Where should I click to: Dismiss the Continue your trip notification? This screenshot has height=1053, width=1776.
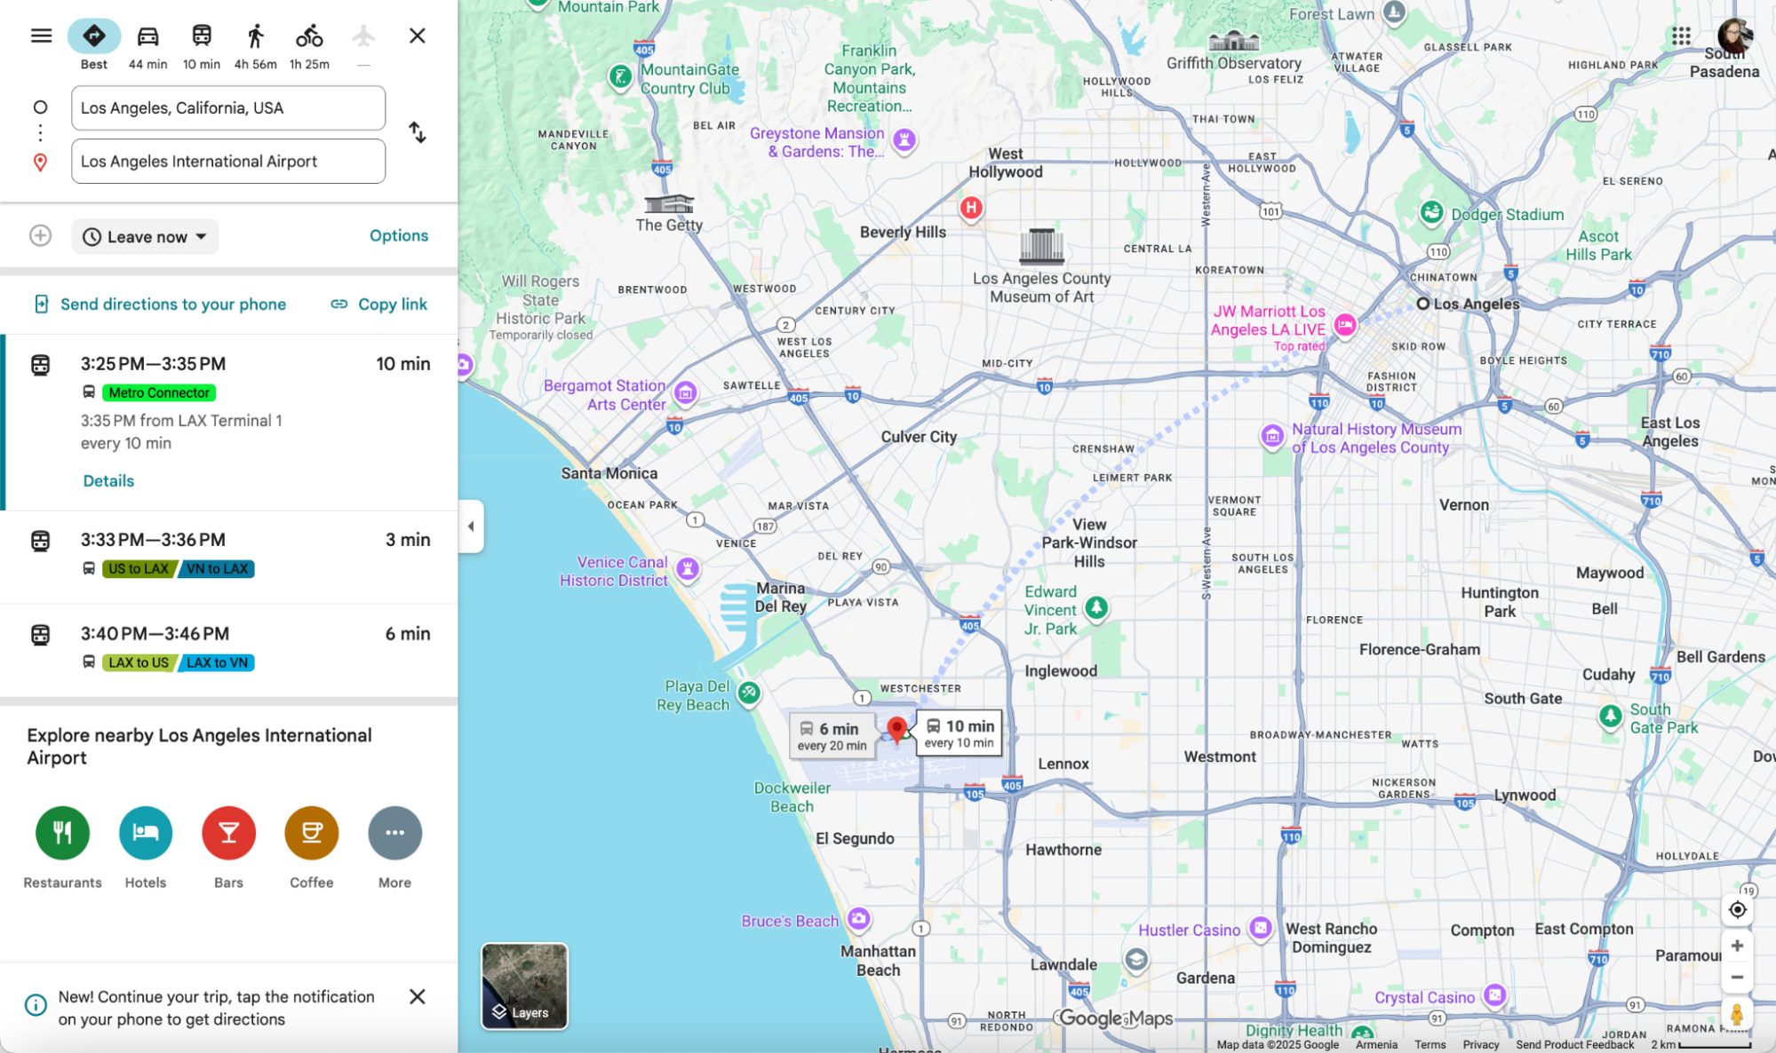tap(417, 996)
